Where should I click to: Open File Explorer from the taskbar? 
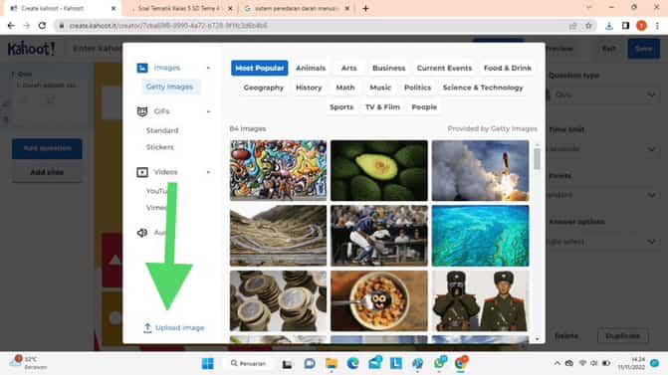tap(332, 363)
